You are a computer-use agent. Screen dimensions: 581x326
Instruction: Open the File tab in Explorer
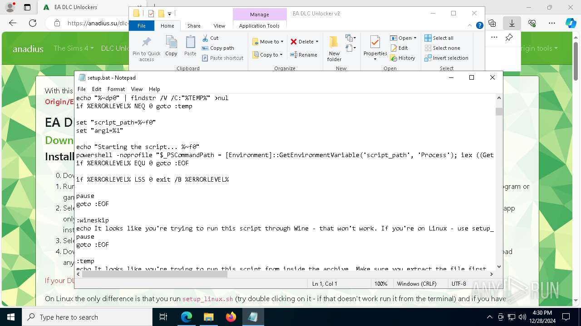tap(142, 26)
